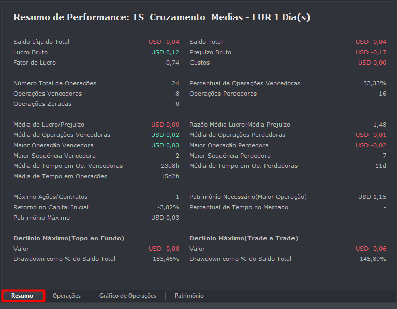Viewport: 397px width, 309px height.
Task: Click the Razão Média Lucro:Média Prejuízo value
Action: point(379,125)
